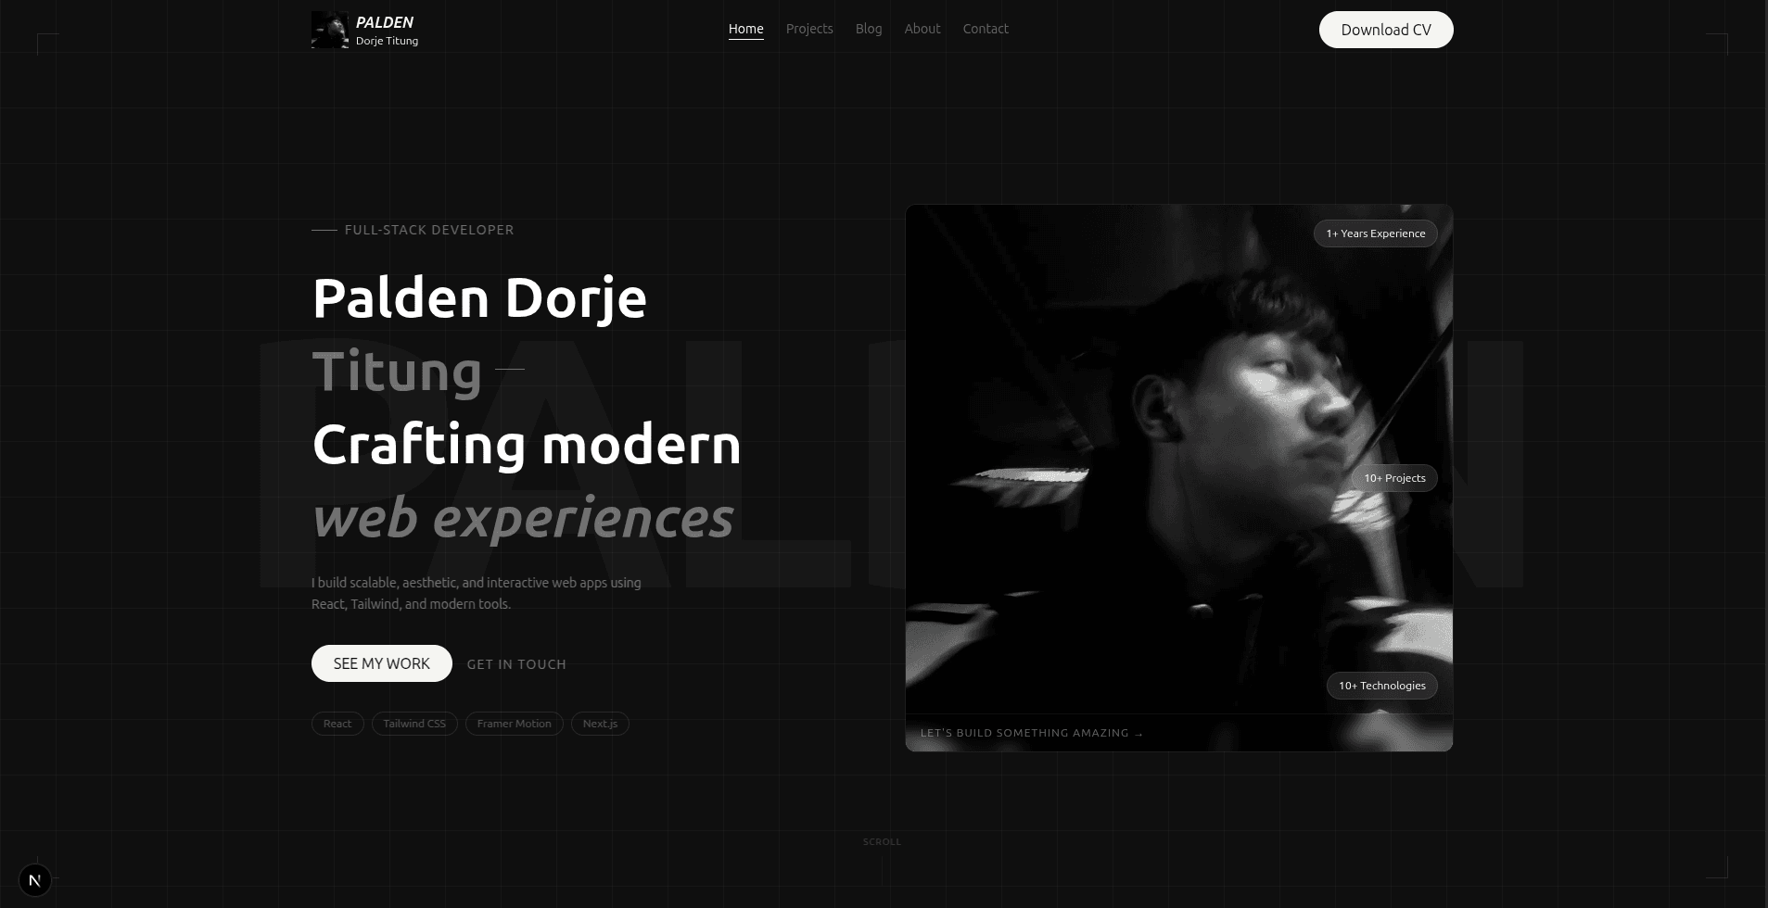This screenshot has width=1768, height=908.
Task: Click the arrow after "LET'S BUILD SOMETHING AMAZING"
Action: pos(1138,732)
